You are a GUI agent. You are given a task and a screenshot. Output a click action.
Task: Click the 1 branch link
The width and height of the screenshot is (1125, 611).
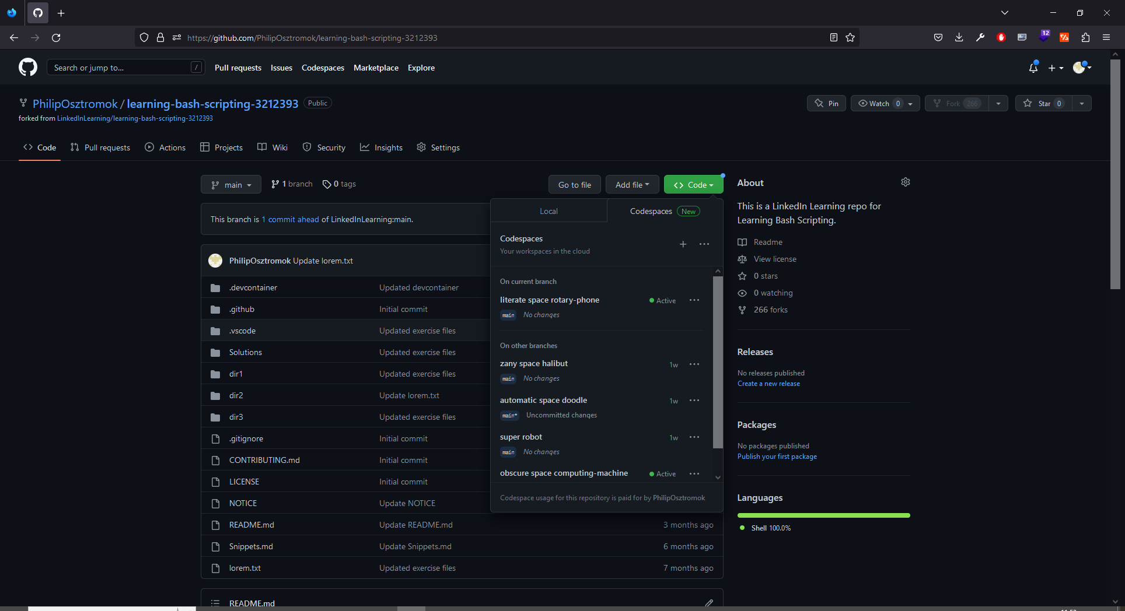[292, 184]
